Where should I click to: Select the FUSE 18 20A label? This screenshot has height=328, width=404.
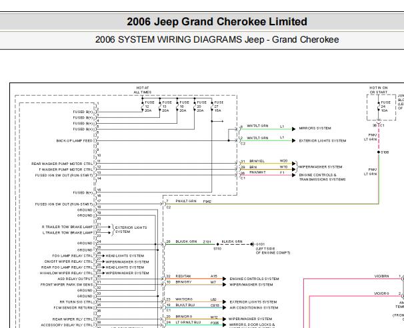(184, 106)
